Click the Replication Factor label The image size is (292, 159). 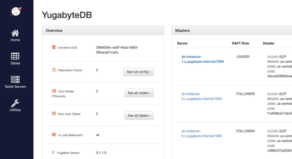[70, 70]
